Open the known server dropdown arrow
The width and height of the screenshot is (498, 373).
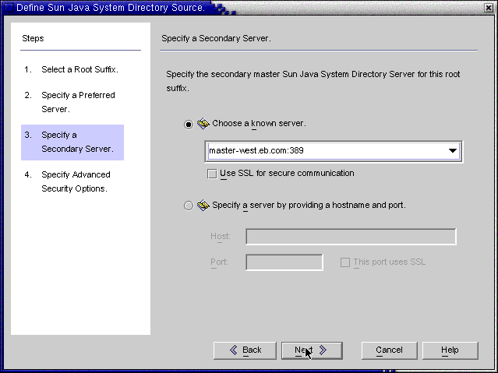[453, 151]
